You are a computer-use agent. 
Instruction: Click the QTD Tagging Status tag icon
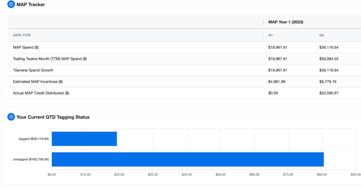pyautogui.click(x=11, y=117)
